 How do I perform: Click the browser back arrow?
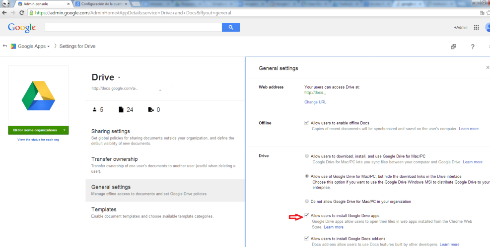(4, 13)
